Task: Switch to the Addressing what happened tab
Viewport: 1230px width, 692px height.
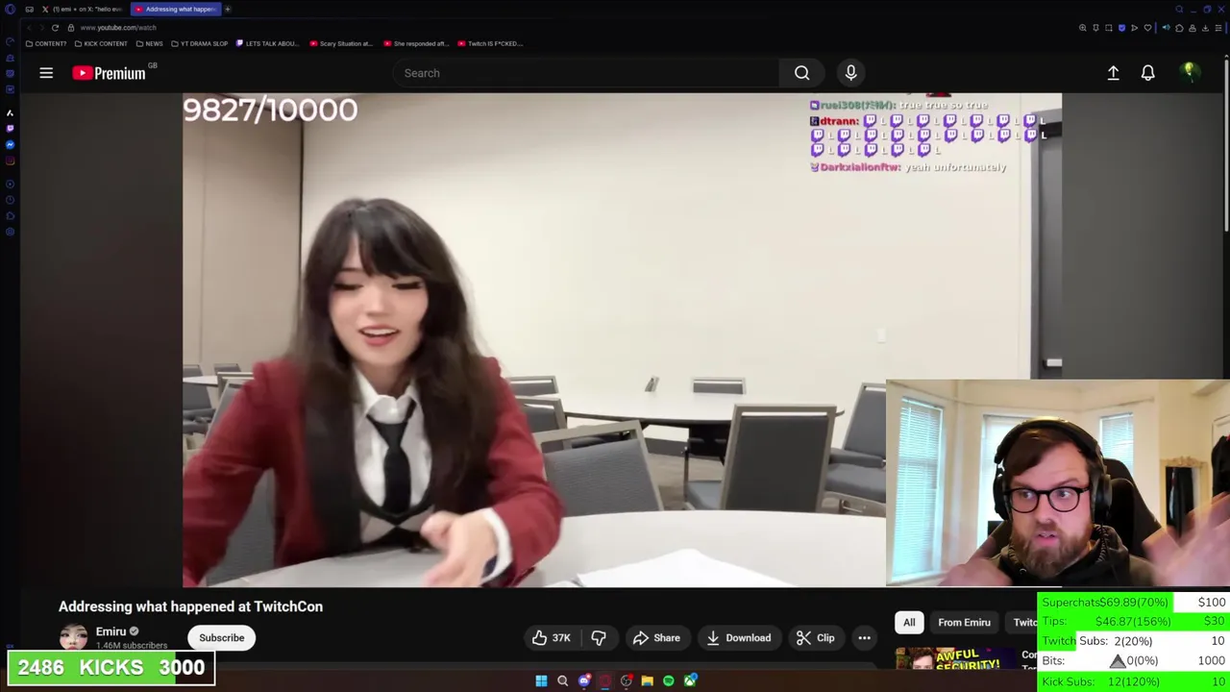Action: [174, 10]
